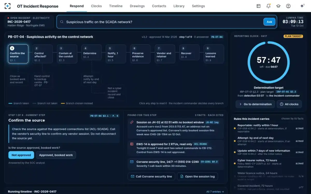311x194 pixels.
Task: Open the Contacts tab
Action: tap(159, 6)
